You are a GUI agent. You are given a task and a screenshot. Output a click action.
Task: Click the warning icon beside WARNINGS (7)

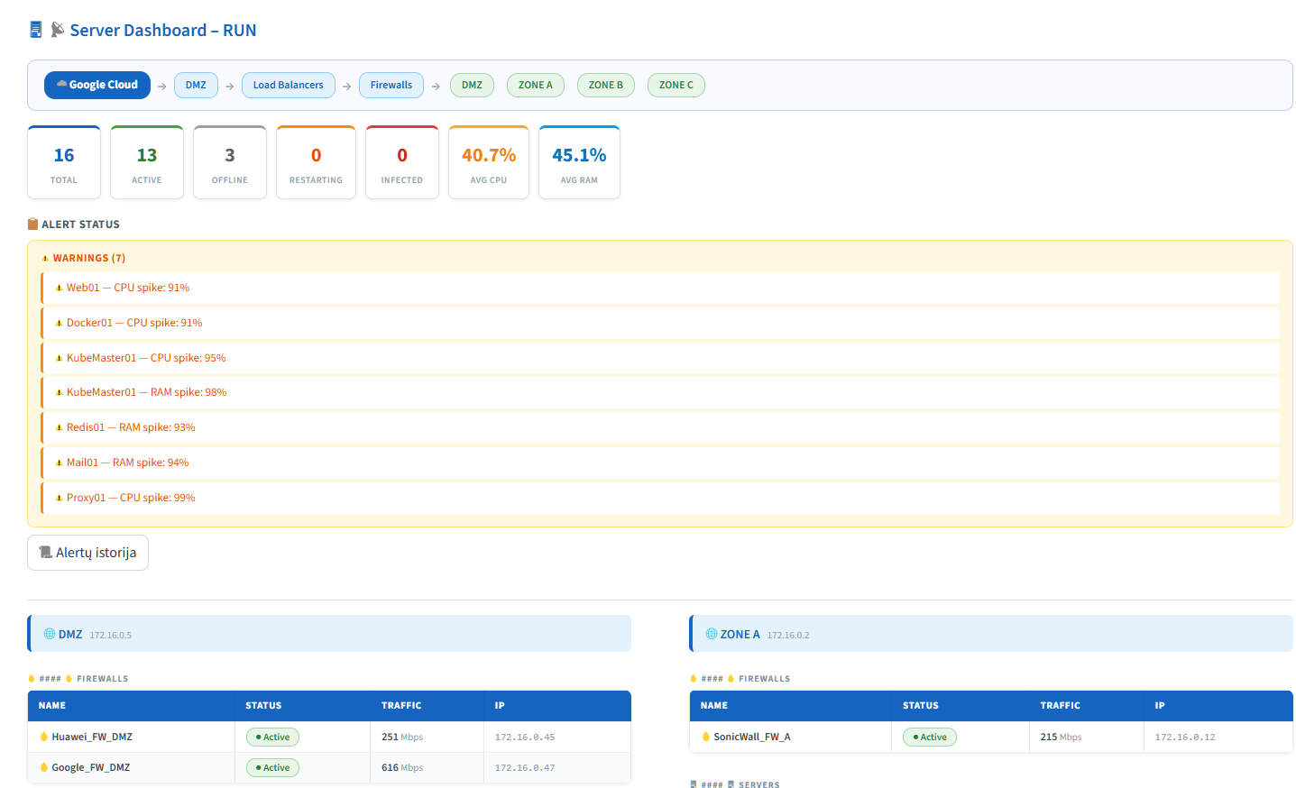point(45,258)
